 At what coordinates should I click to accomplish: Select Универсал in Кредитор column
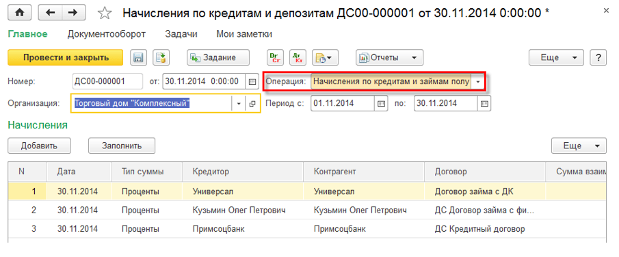[243, 191]
